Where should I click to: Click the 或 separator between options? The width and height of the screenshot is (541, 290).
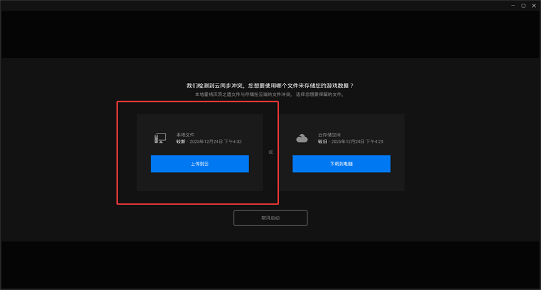271,152
